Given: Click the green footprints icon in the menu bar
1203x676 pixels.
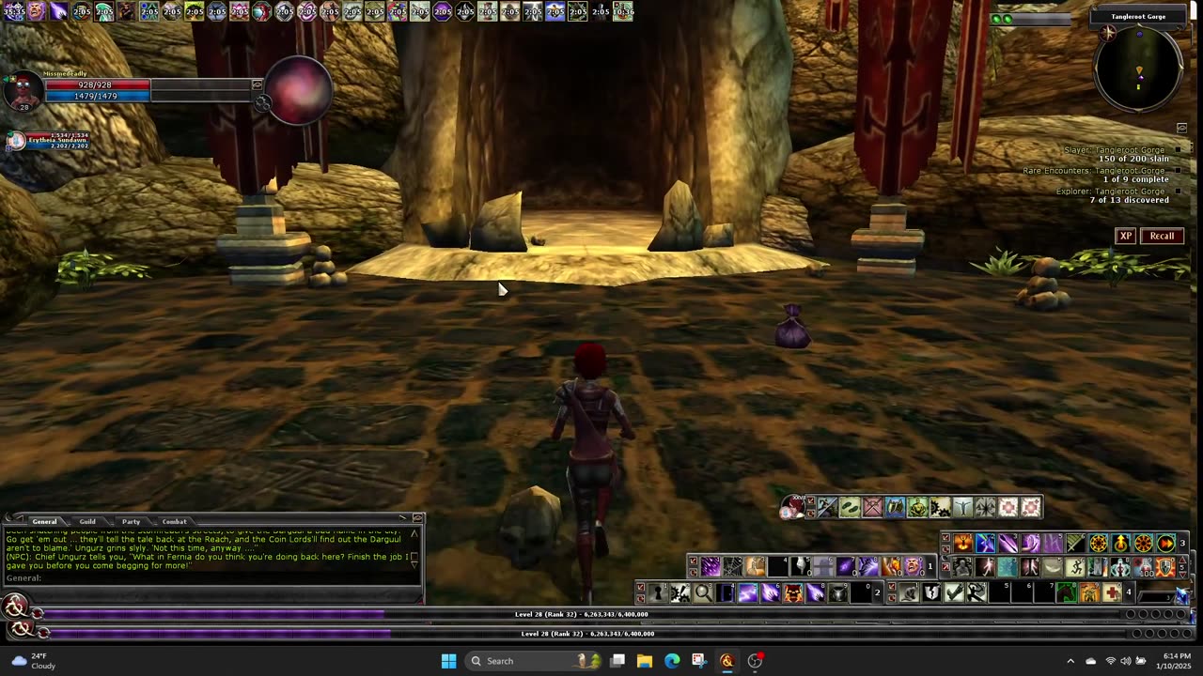Looking at the screenshot, I should pyautogui.click(x=850, y=507).
